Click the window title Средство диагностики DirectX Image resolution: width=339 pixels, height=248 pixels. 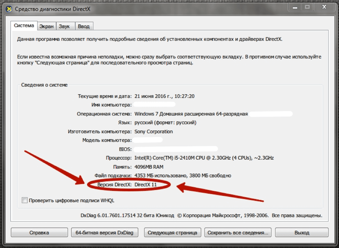[52, 9]
